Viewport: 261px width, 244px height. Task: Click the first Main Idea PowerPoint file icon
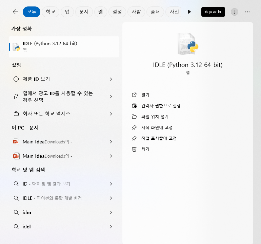(16, 142)
